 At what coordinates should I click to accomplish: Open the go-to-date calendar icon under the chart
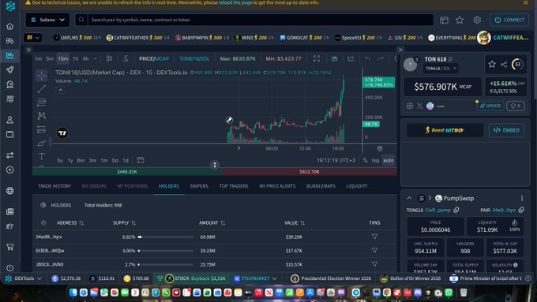(x=140, y=160)
